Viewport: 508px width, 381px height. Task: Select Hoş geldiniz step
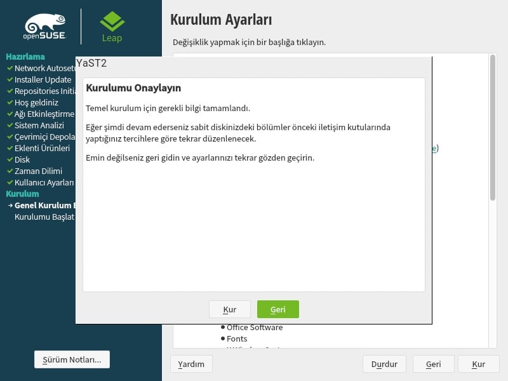coord(36,103)
